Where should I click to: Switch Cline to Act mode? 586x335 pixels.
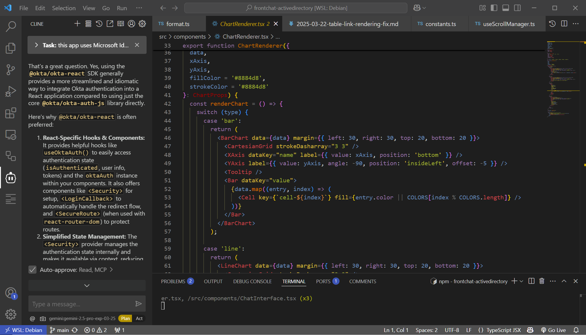pos(139,319)
